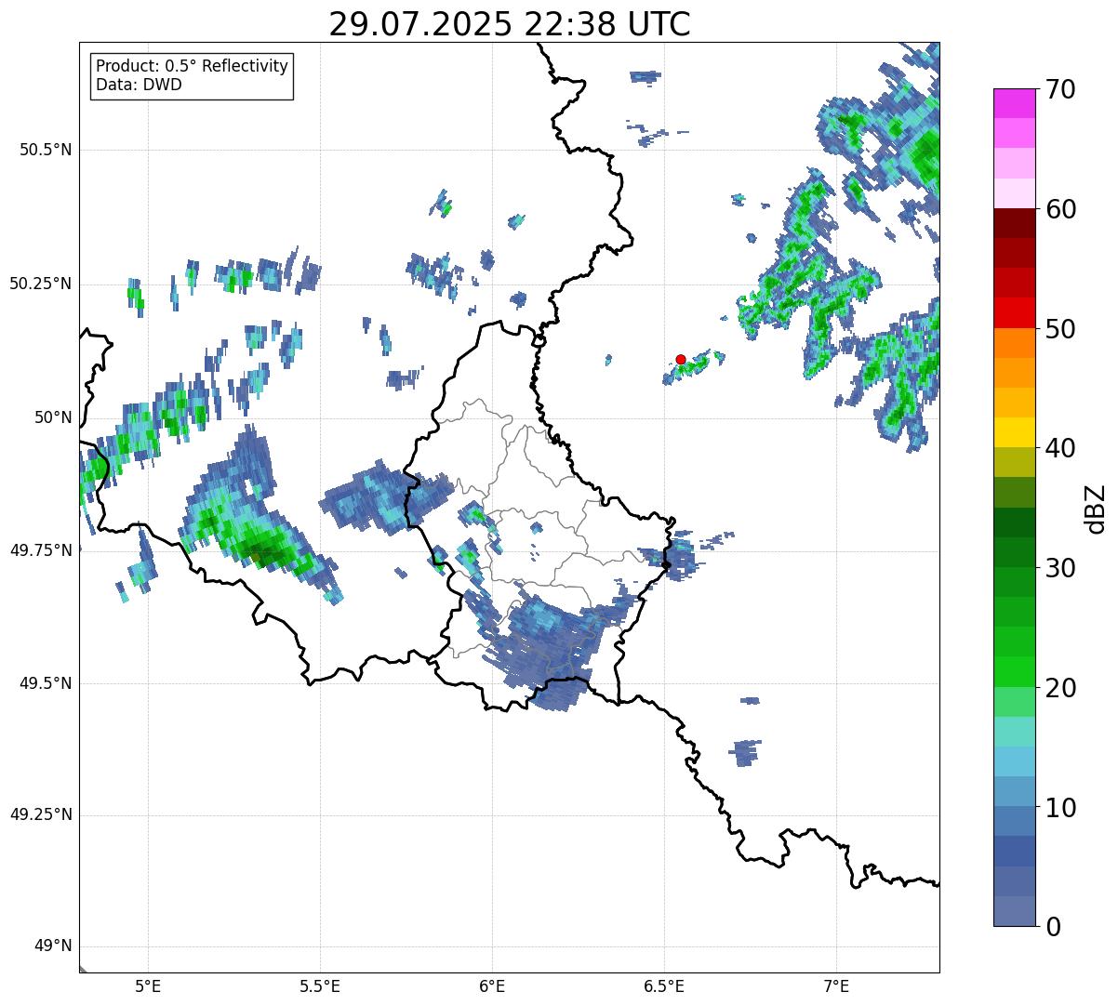Click the colorbar tick label "10"

(1059, 808)
